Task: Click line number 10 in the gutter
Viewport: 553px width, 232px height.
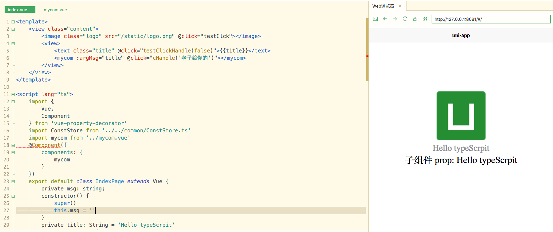Action: click(6, 87)
